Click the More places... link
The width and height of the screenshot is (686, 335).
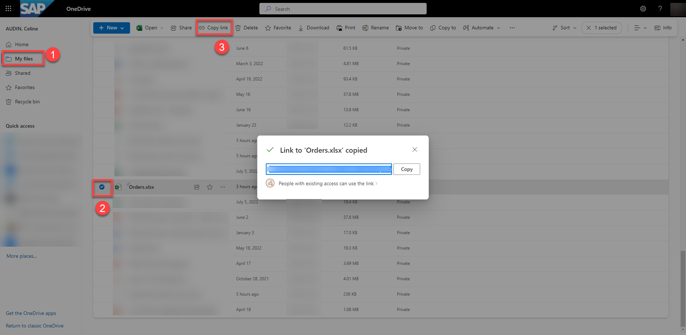tap(21, 256)
